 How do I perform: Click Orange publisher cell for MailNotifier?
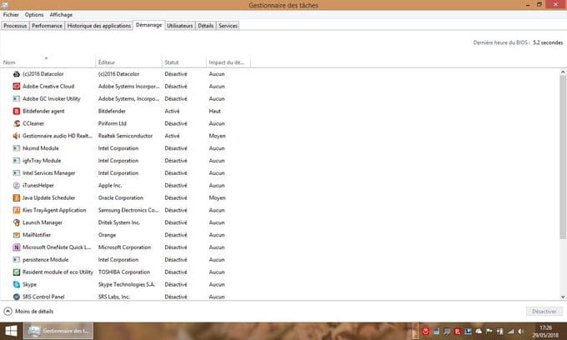coord(107,235)
